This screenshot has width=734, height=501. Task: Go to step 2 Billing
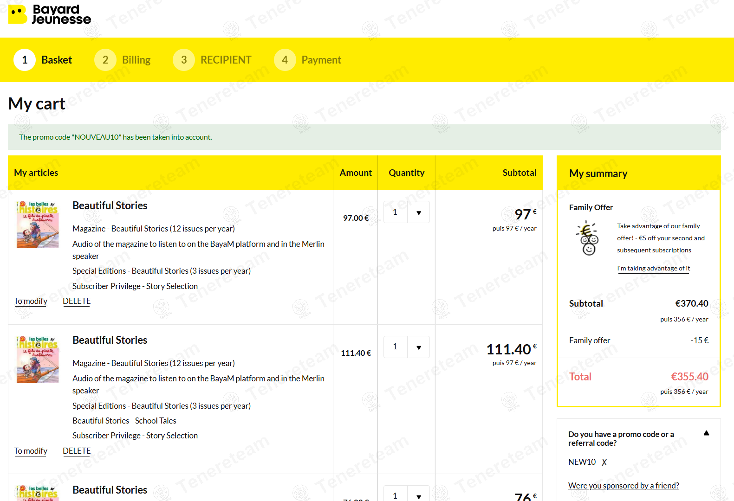point(123,60)
